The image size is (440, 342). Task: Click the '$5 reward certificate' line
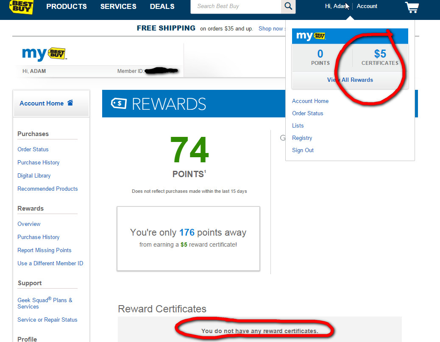click(x=188, y=245)
